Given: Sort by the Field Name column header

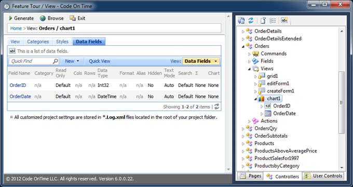Looking at the screenshot, I should (x=19, y=73).
